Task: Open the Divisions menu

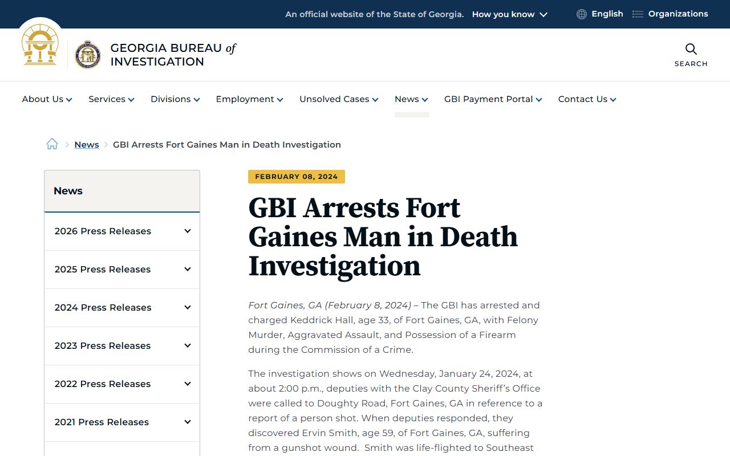Action: tap(176, 99)
